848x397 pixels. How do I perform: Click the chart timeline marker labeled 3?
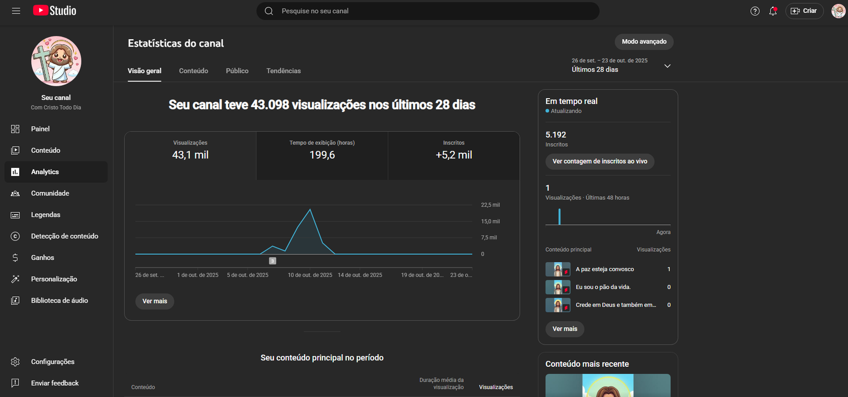(x=272, y=261)
